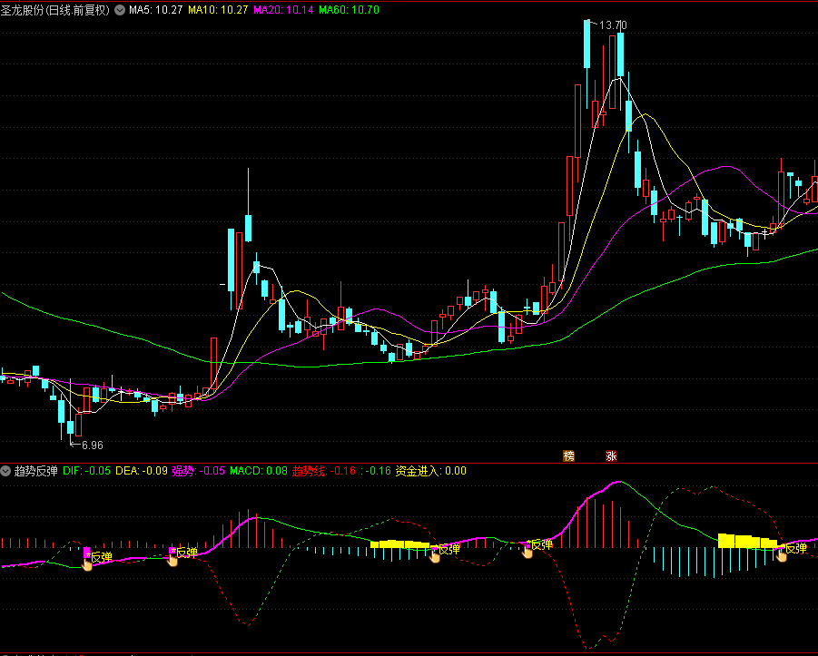Image resolution: width=818 pixels, height=656 pixels.
Task: Click the MACD: 0.08 indicator value
Action: click(x=259, y=471)
